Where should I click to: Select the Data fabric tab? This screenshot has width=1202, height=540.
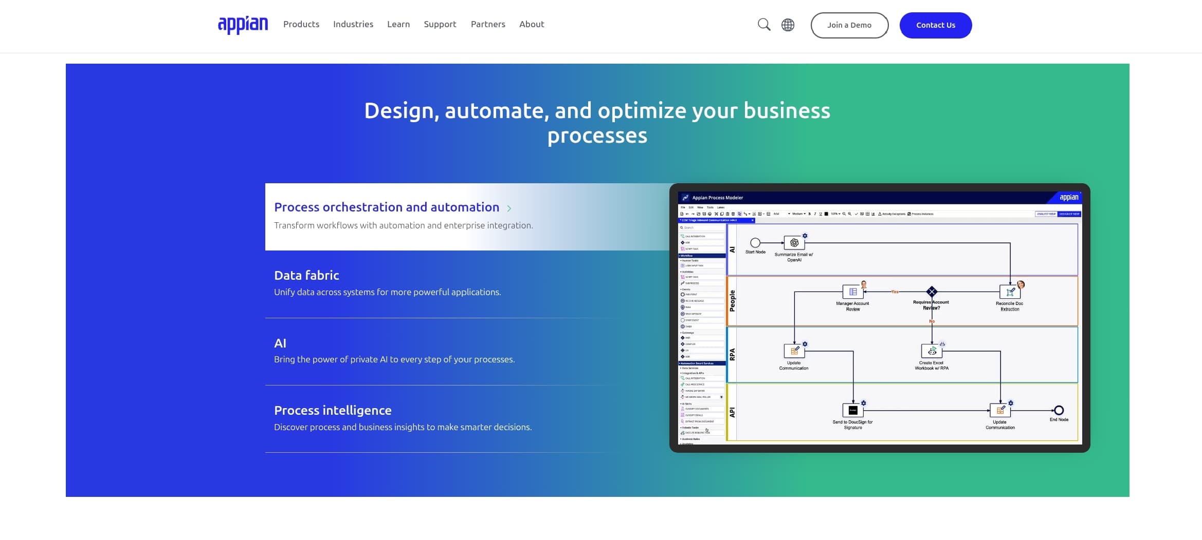pos(306,276)
